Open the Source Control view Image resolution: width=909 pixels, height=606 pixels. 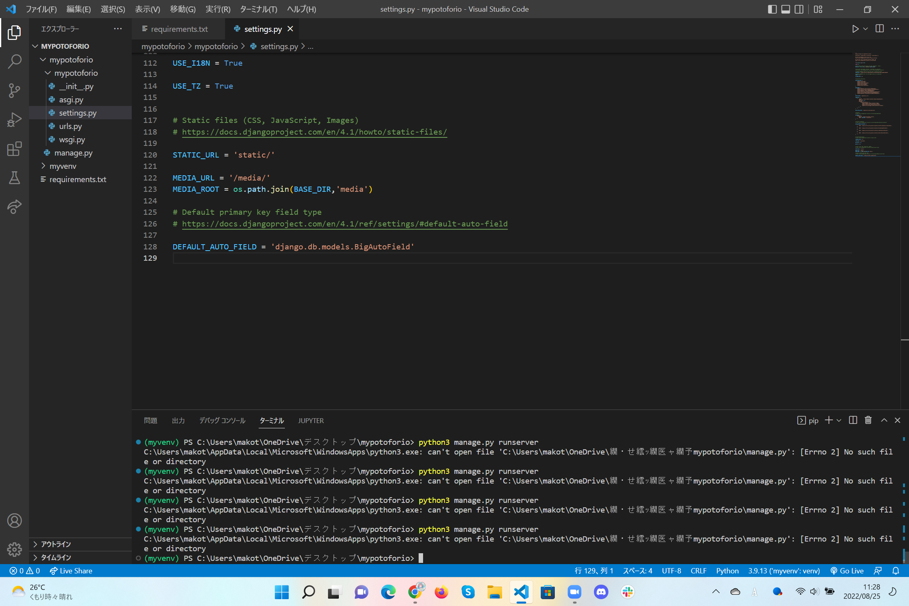coord(15,91)
